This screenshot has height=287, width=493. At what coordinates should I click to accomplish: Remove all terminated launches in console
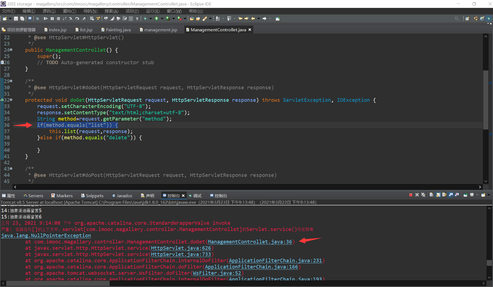point(423,195)
